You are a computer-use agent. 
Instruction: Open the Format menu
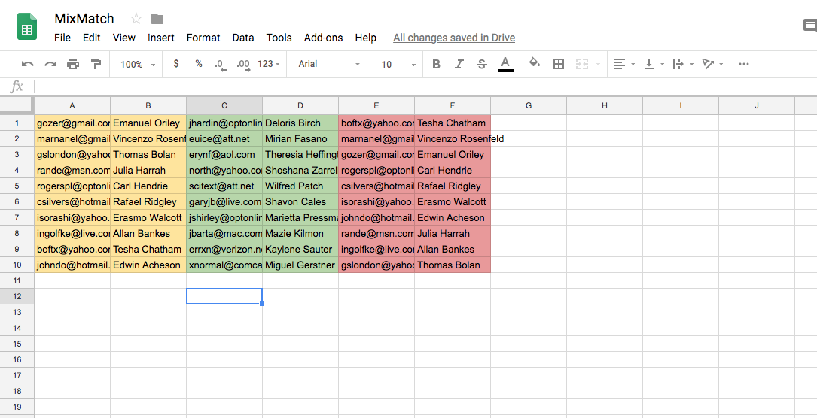(203, 38)
